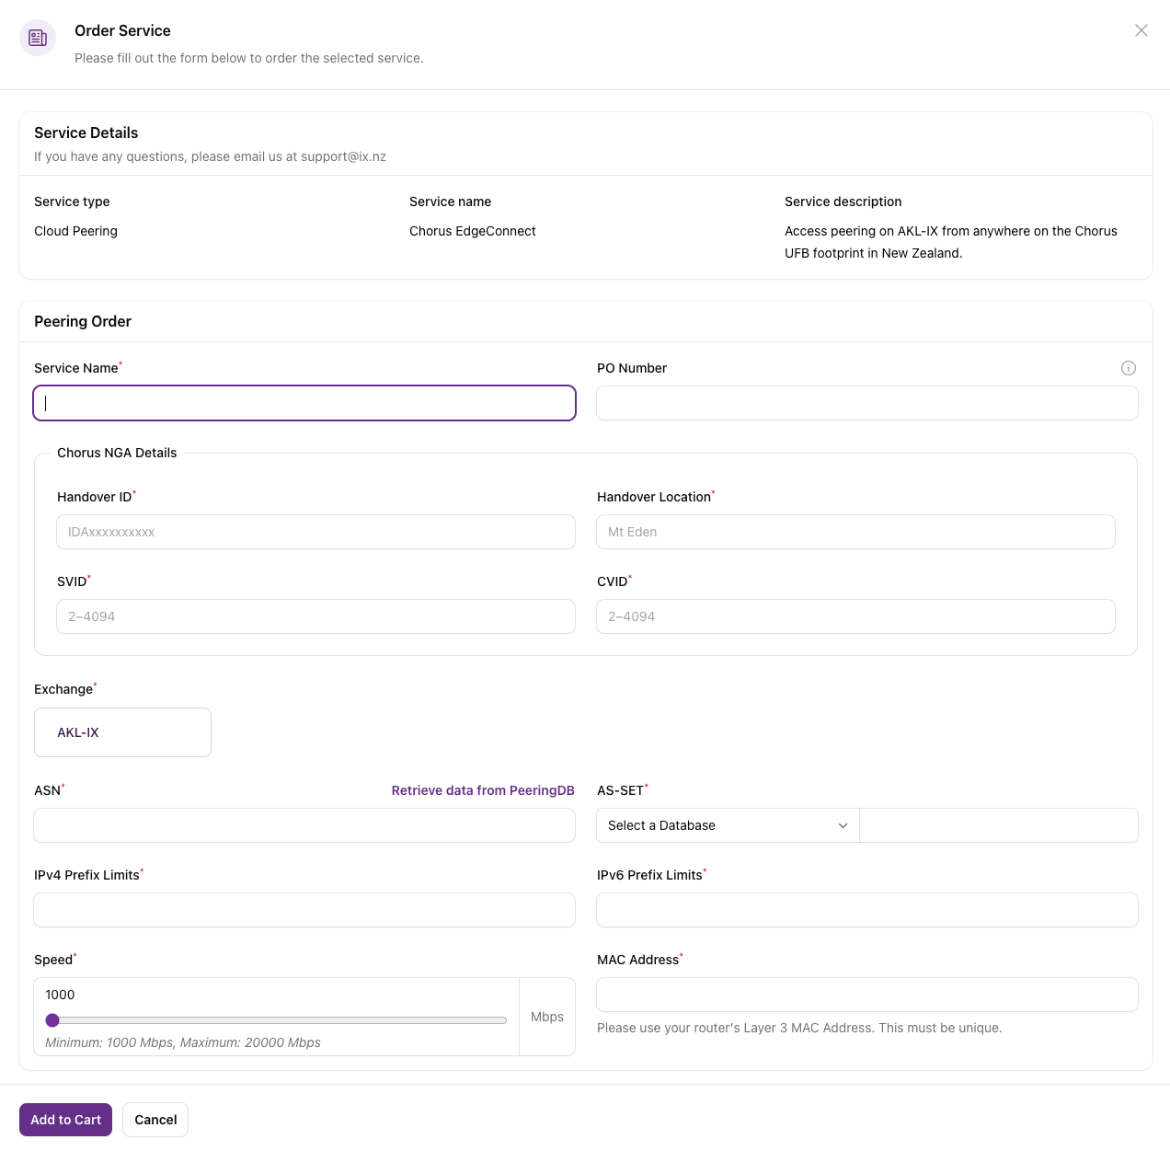Screen dimensions: 1170x1151
Task: Click the SVID input field
Action: click(316, 616)
